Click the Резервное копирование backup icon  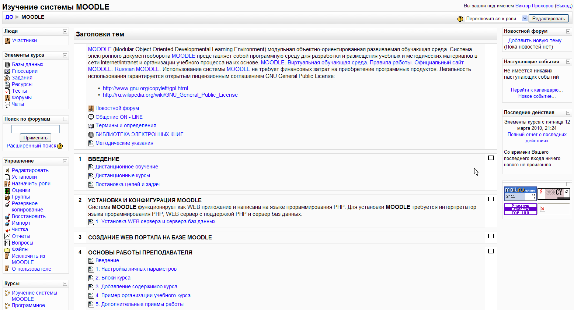click(x=7, y=204)
